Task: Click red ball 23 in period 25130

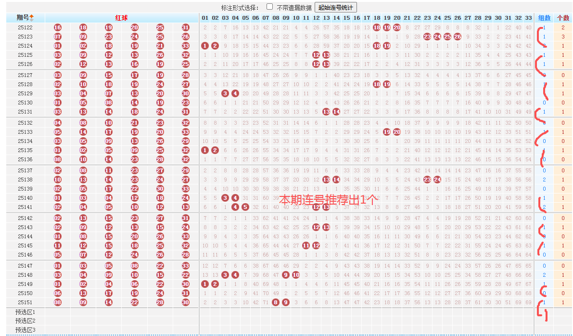Action: pos(186,103)
